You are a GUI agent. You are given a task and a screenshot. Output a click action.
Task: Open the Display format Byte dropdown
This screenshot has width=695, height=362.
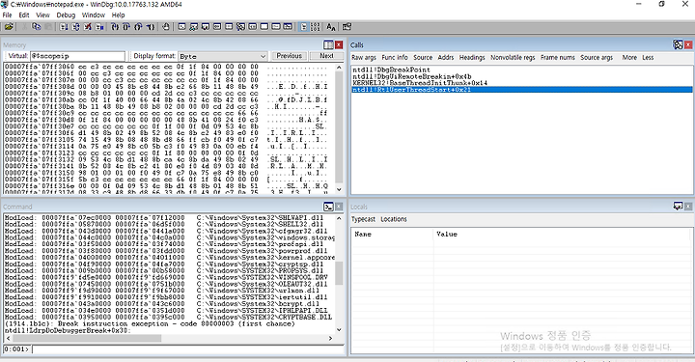(x=223, y=56)
